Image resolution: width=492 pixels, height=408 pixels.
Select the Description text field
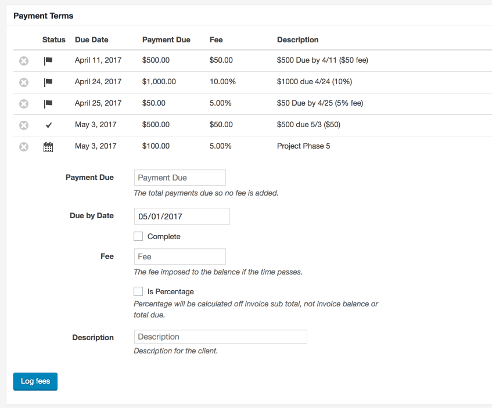tap(220, 337)
